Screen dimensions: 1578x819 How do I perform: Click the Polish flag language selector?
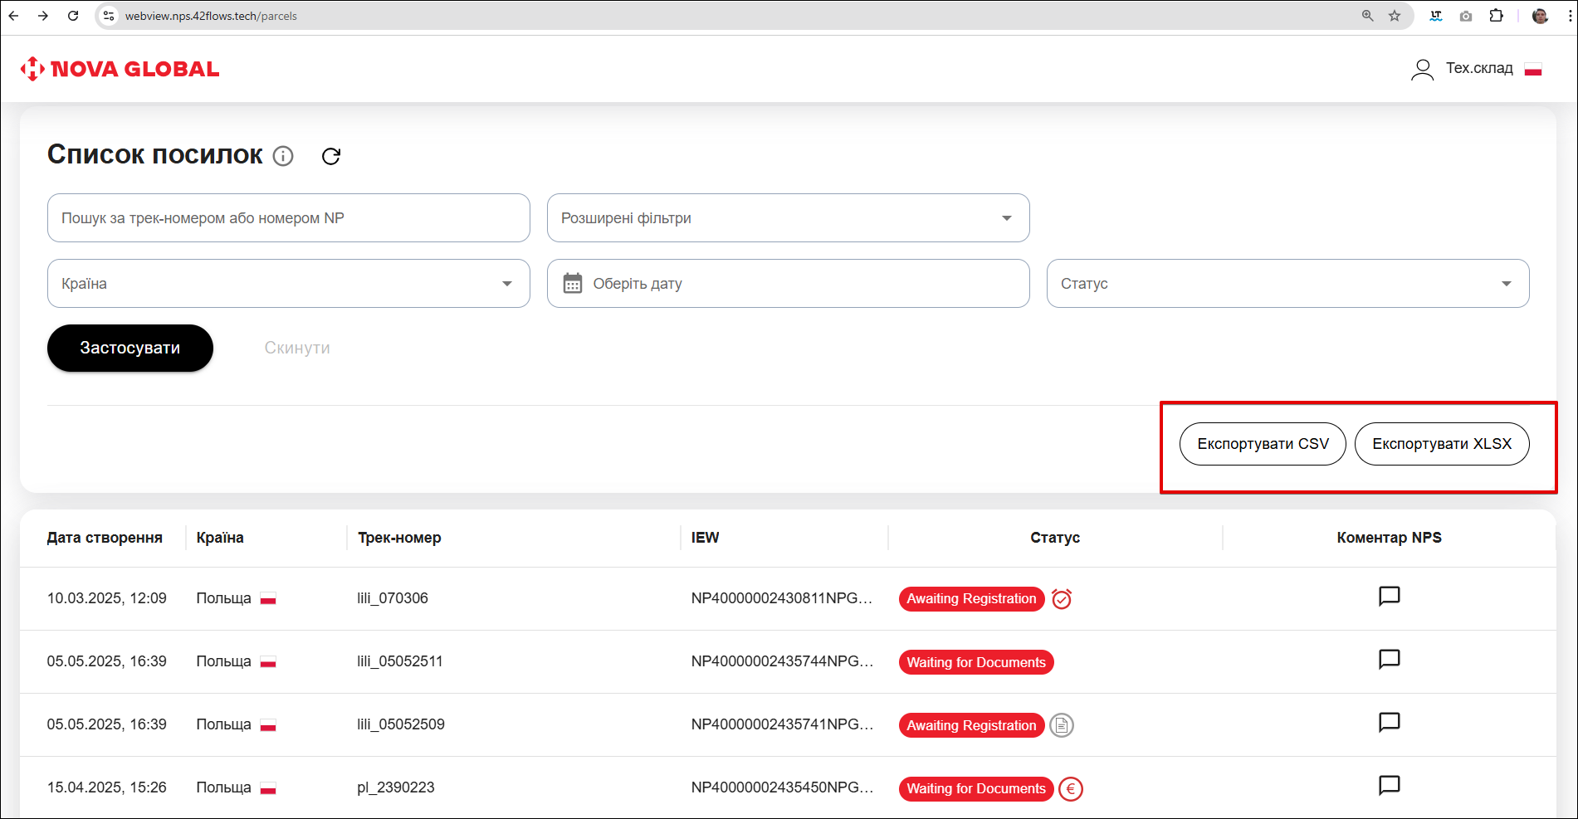point(1533,70)
